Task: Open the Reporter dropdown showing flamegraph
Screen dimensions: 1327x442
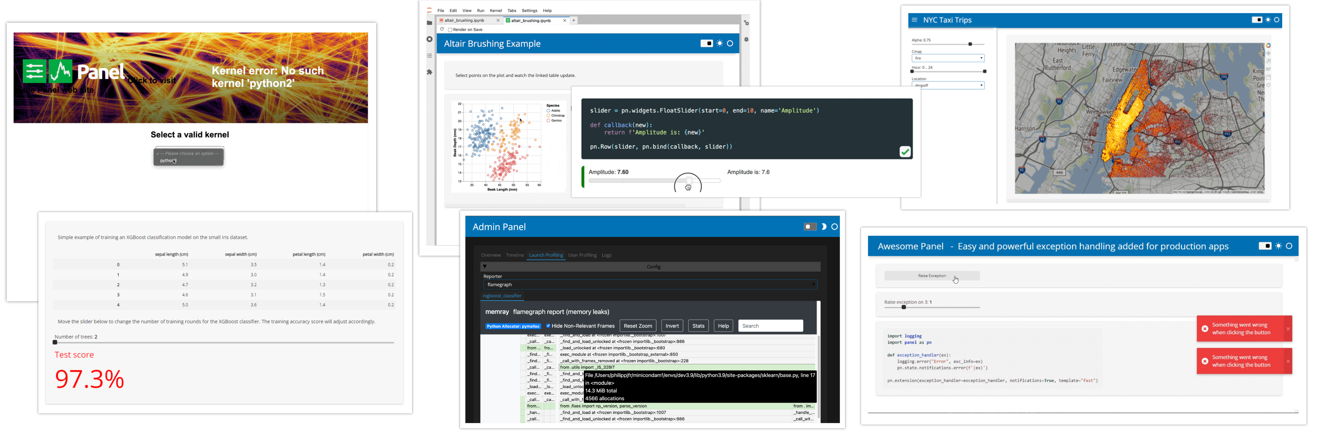Action: [650, 284]
